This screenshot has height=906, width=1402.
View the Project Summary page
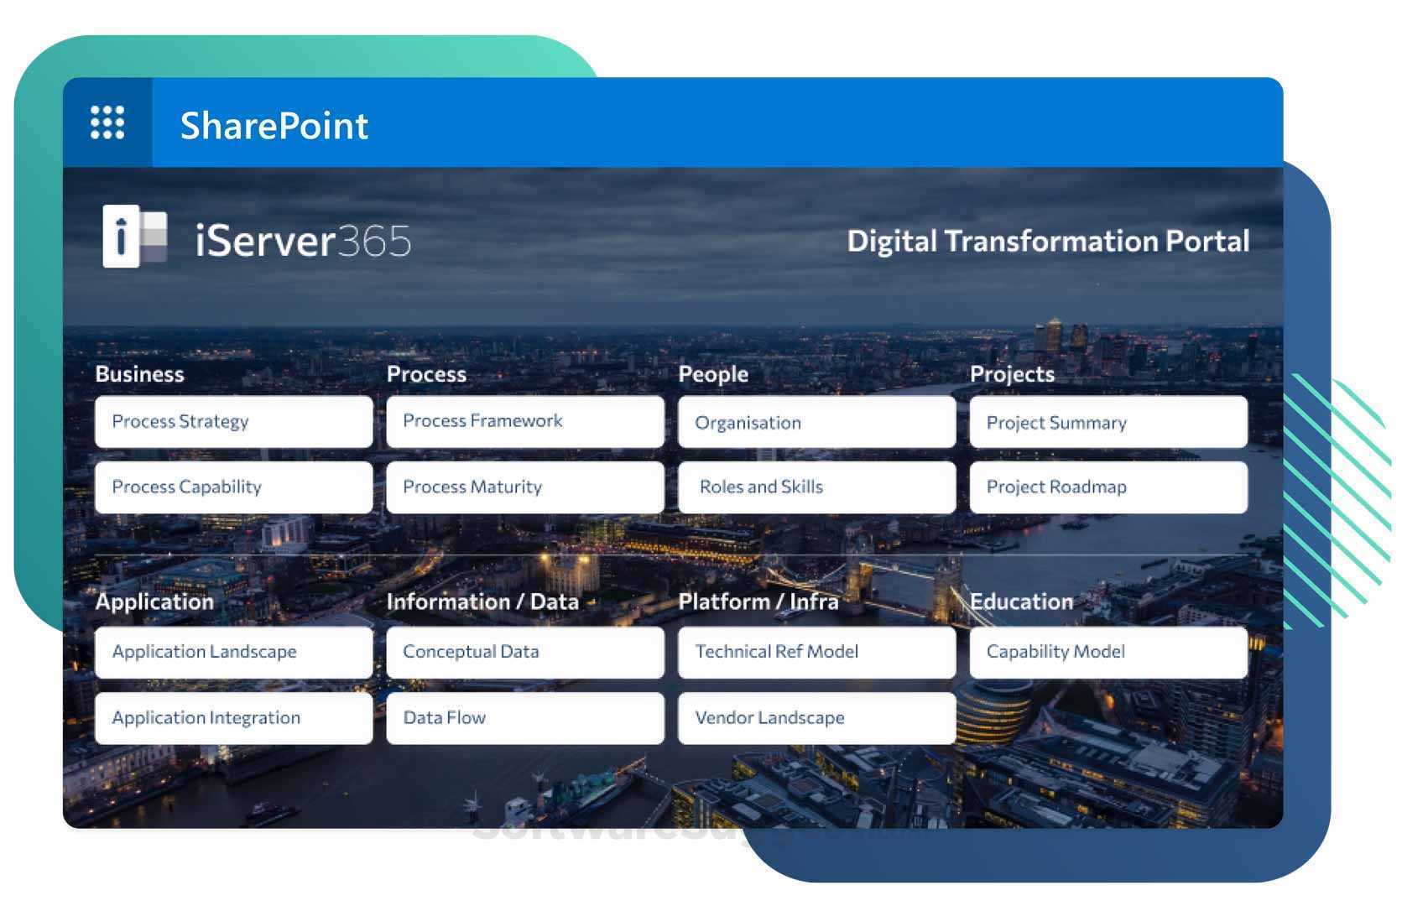tap(1108, 423)
